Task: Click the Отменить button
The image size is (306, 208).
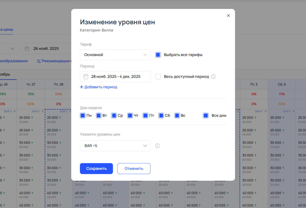Action: point(134,169)
